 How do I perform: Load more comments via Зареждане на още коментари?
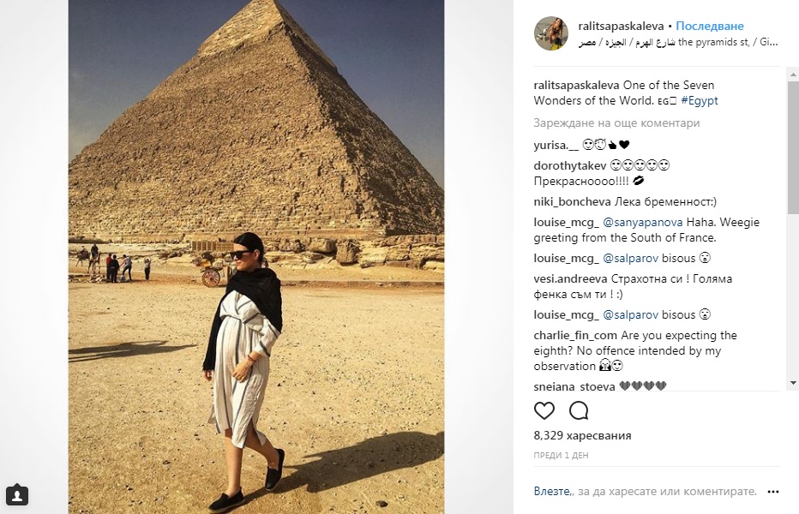[616, 123]
